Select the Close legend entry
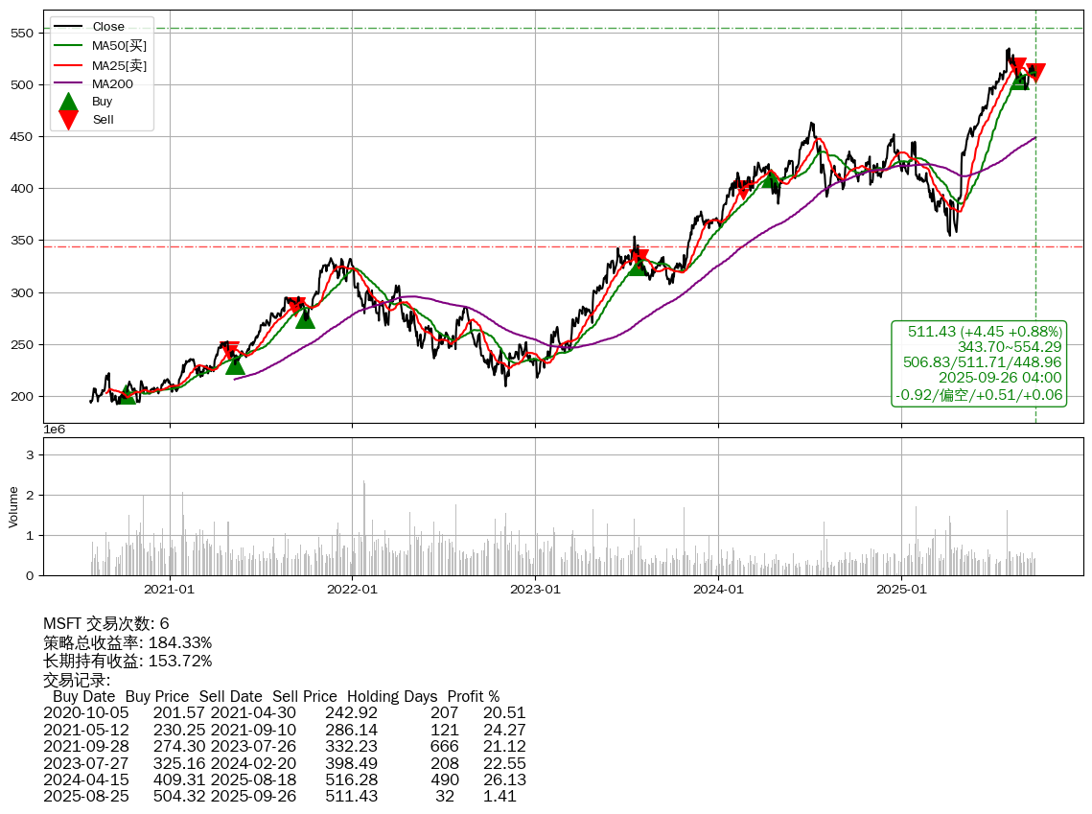This screenshot has width=1092, height=814. pyautogui.click(x=108, y=26)
